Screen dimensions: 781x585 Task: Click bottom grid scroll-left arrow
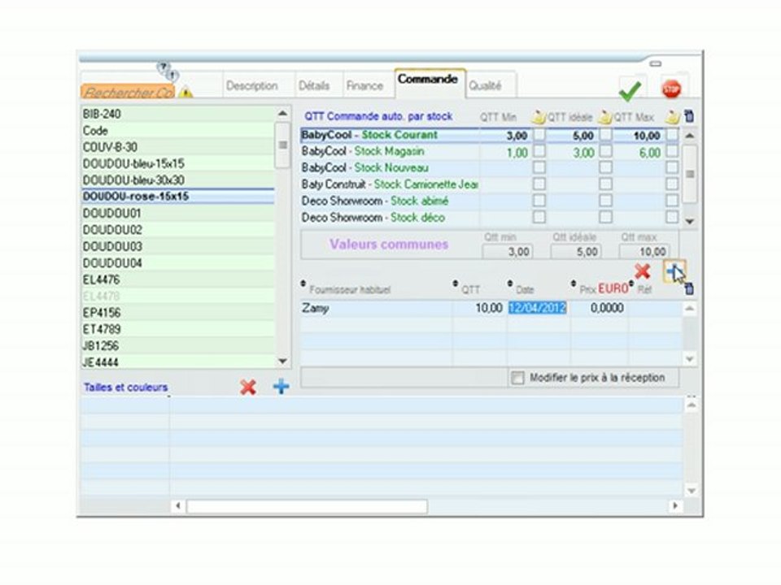[178, 506]
